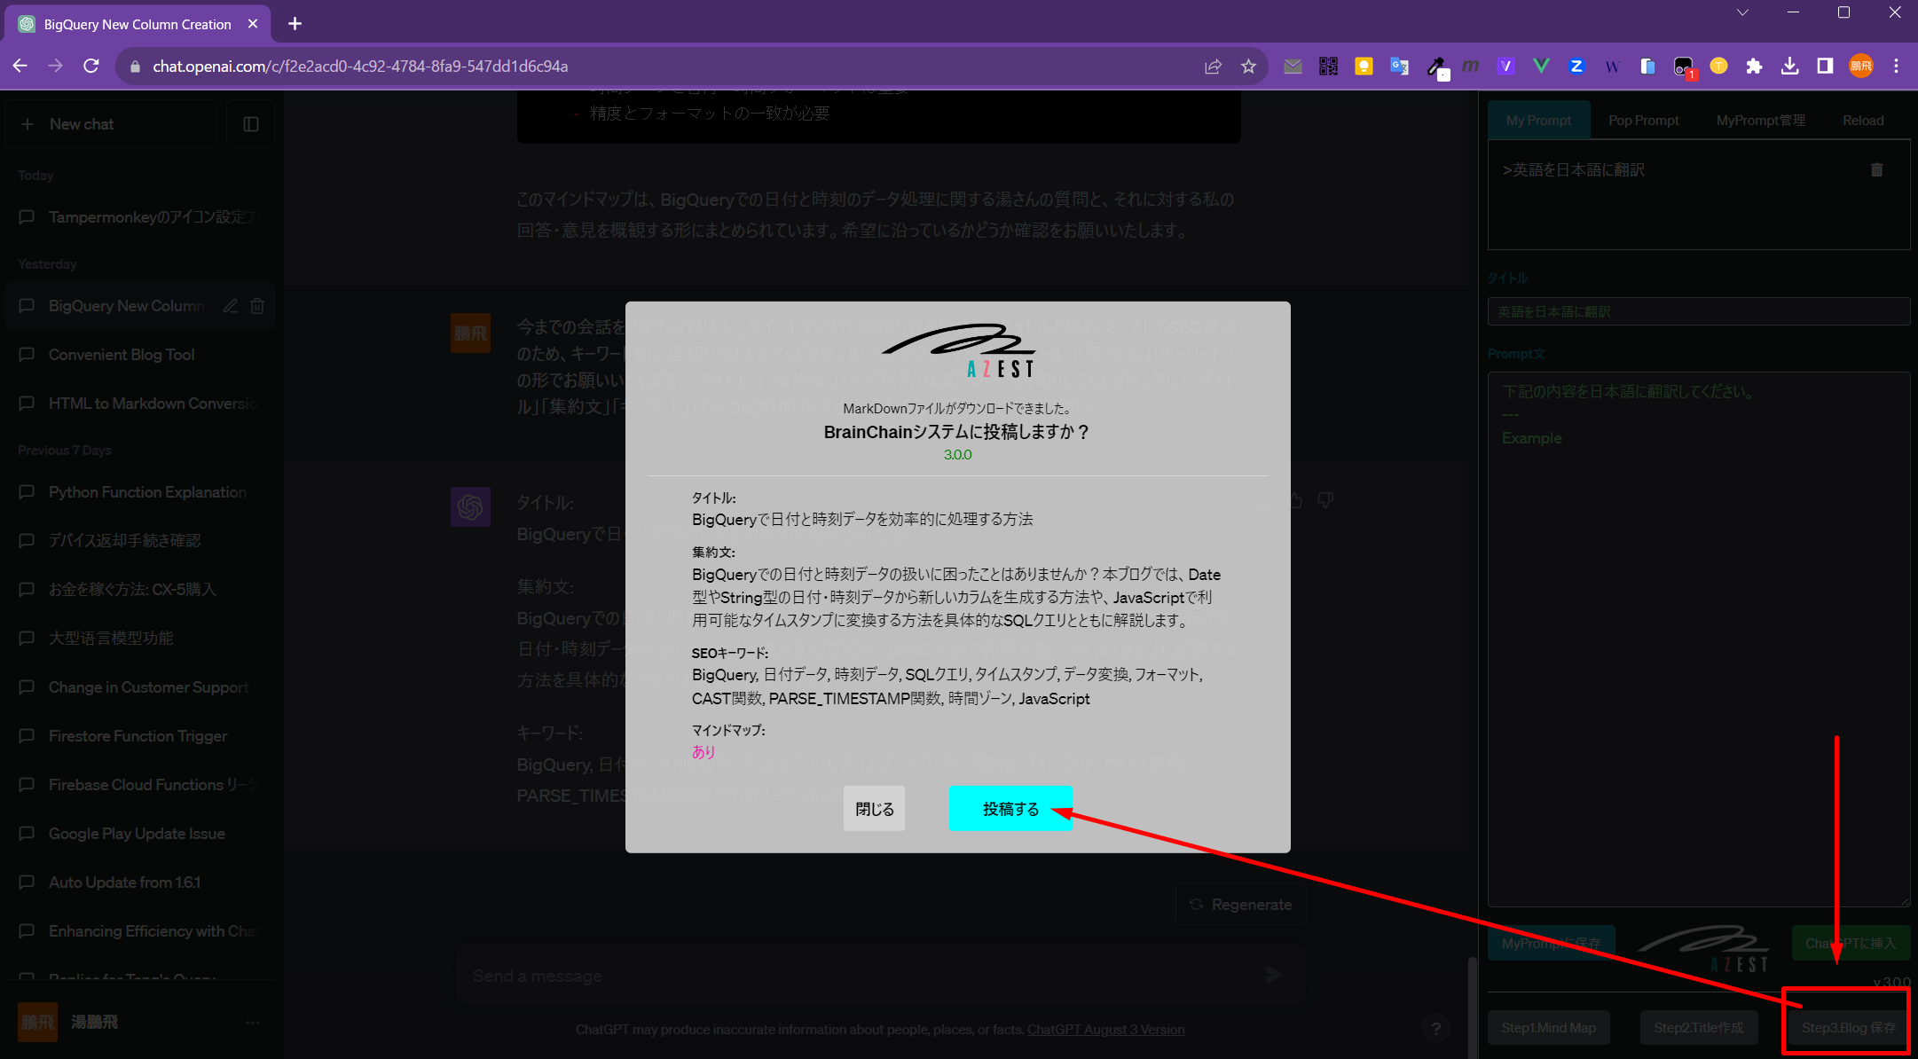The width and height of the screenshot is (1918, 1059).
Task: Open the browser extensions puzzle icon
Action: [1754, 67]
